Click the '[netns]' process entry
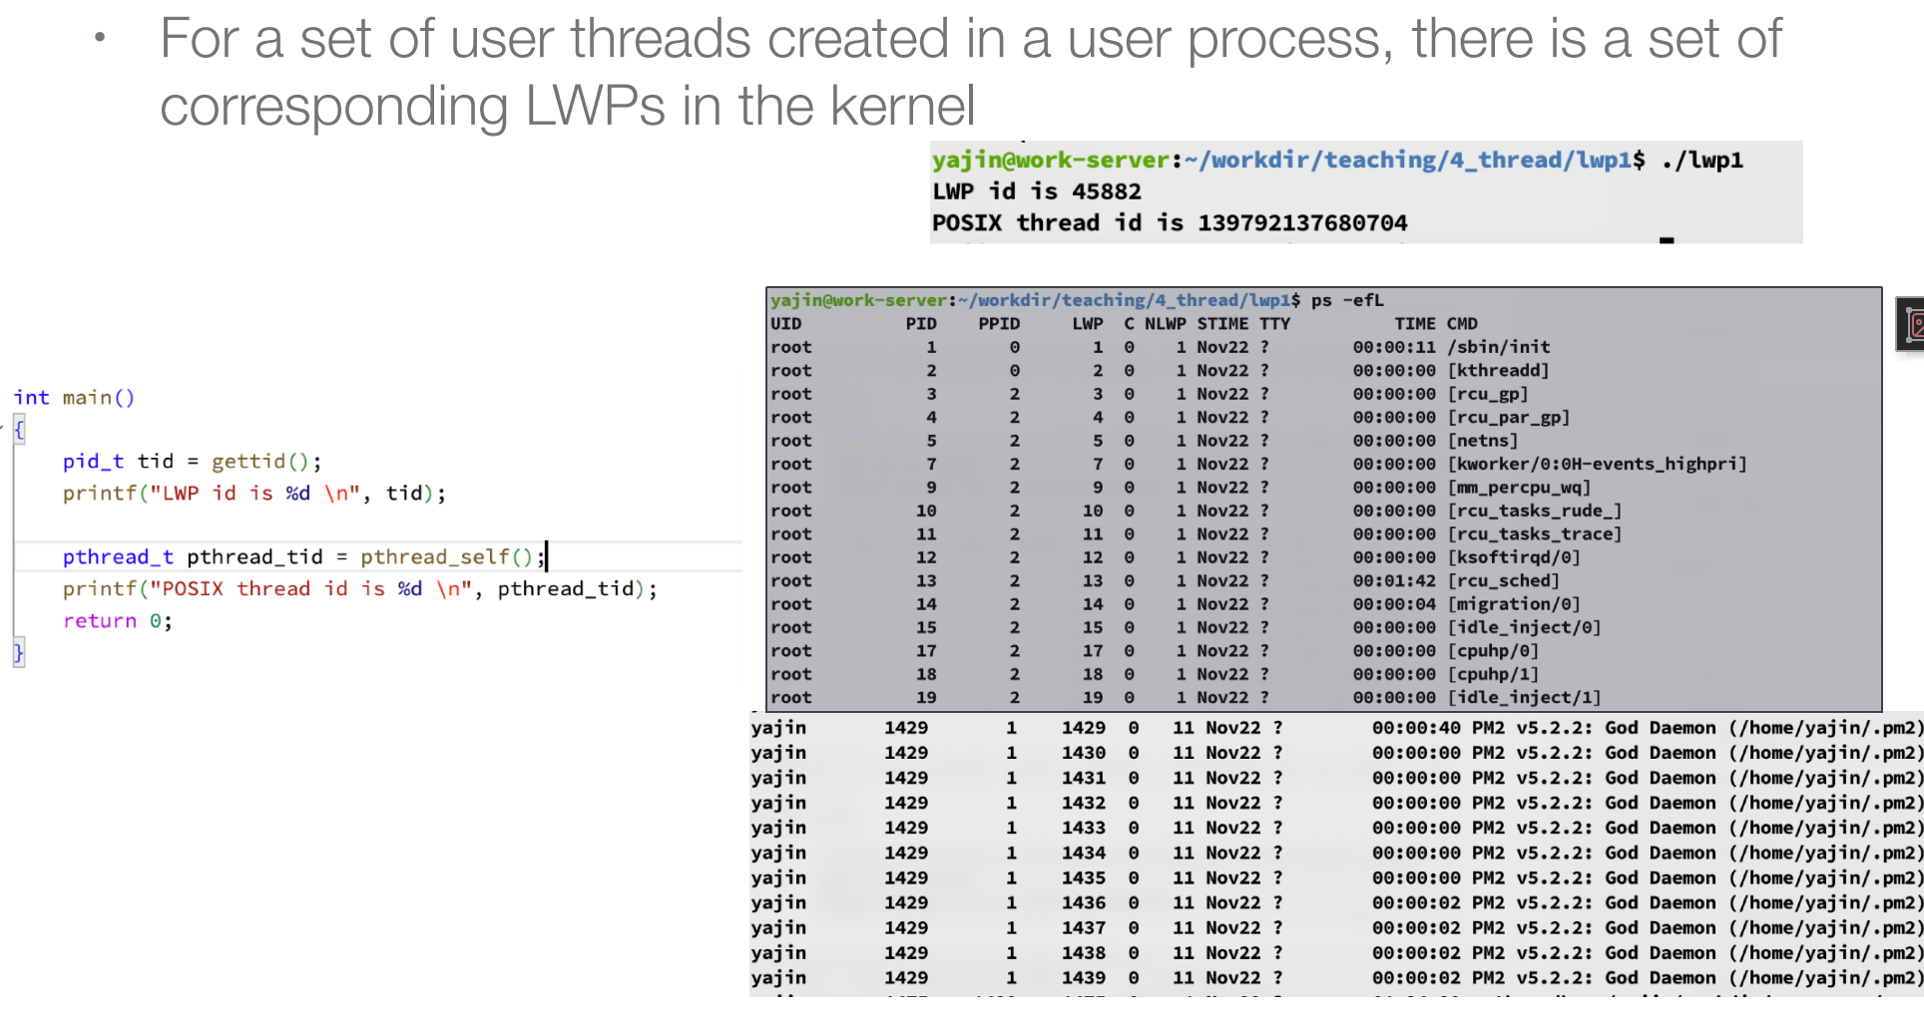1924x1025 pixels. (1483, 441)
